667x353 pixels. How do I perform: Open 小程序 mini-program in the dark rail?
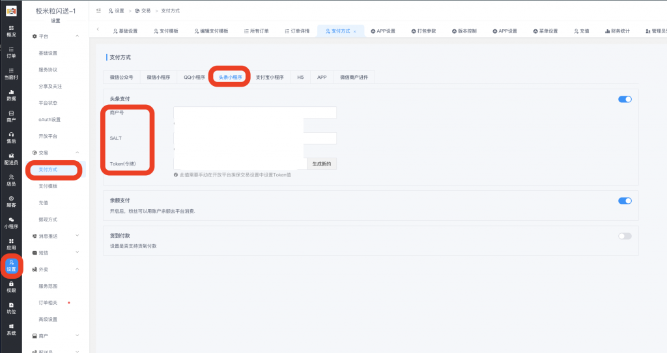point(11,223)
